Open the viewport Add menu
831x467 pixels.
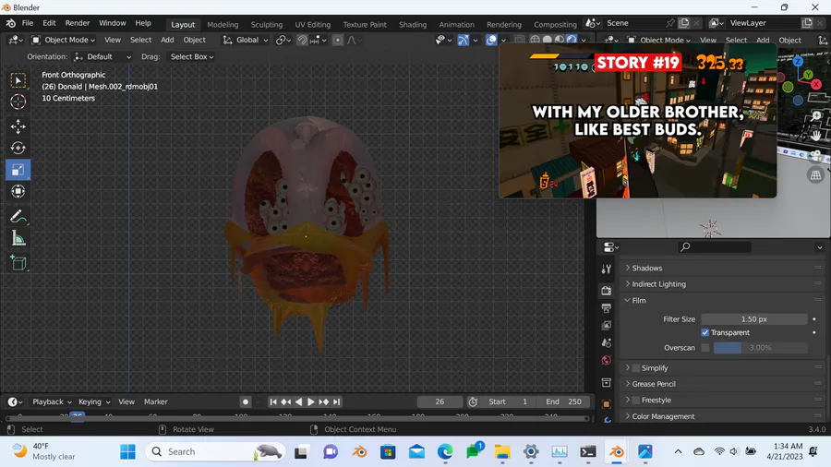click(x=167, y=40)
